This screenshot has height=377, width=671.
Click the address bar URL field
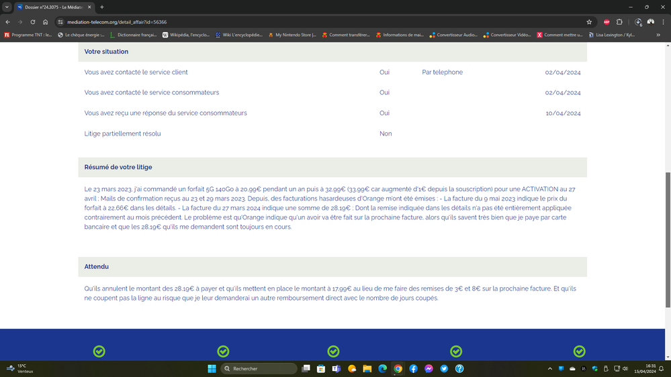point(325,21)
